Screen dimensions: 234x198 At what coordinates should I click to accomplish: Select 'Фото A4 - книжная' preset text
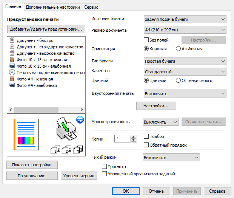coord(35,79)
